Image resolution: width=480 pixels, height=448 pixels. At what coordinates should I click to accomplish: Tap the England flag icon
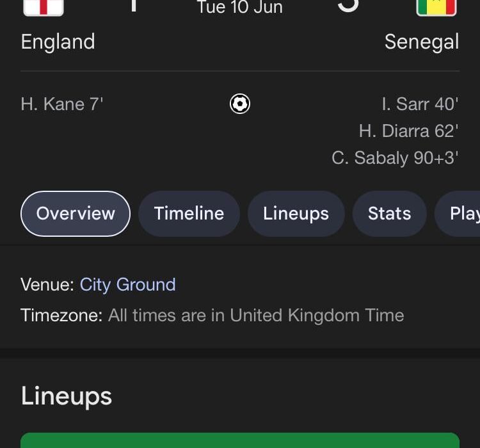[44, 7]
